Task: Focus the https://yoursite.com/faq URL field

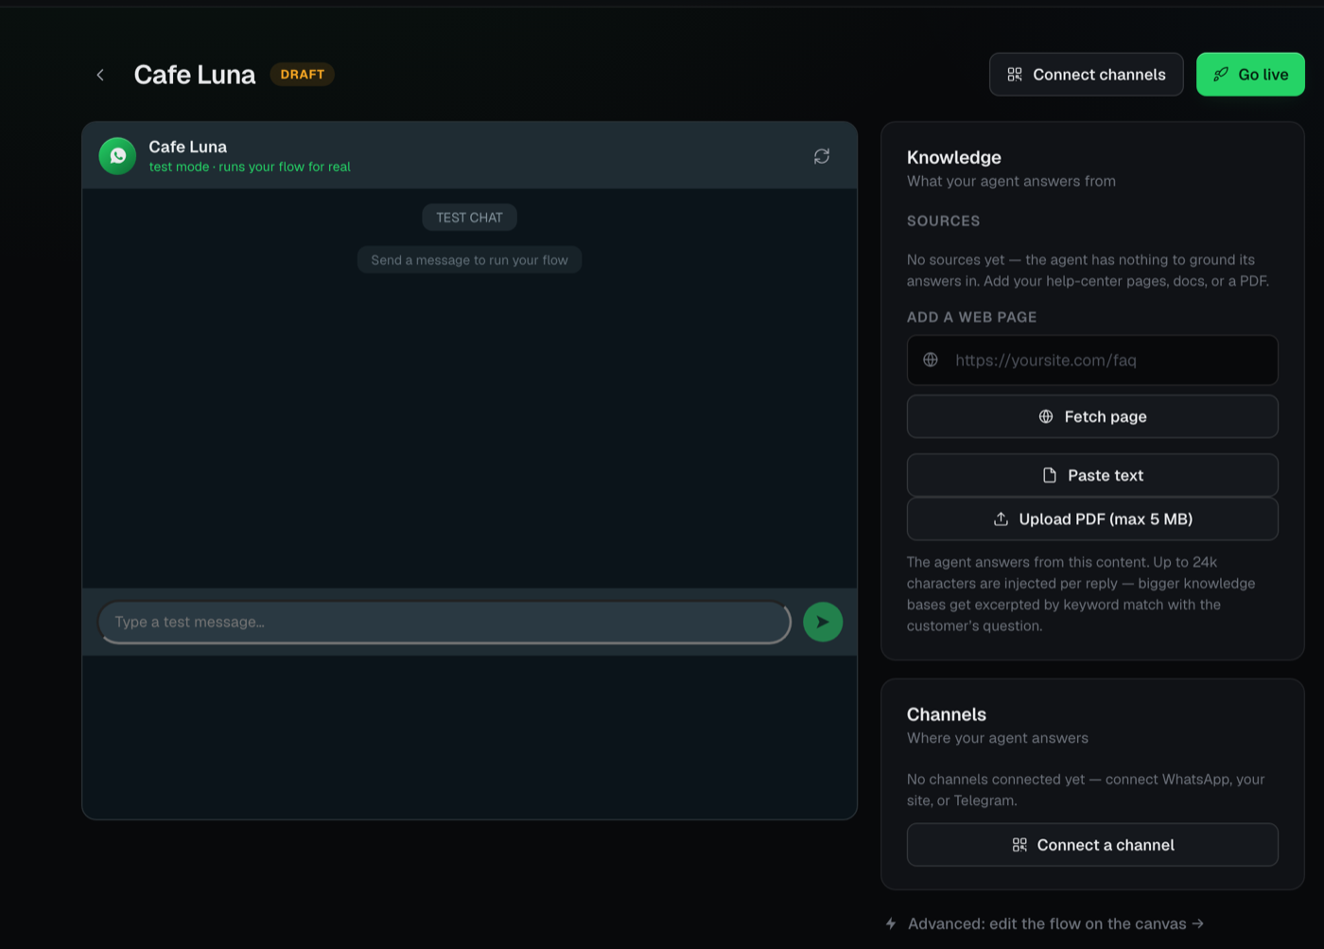Action: coord(1092,360)
